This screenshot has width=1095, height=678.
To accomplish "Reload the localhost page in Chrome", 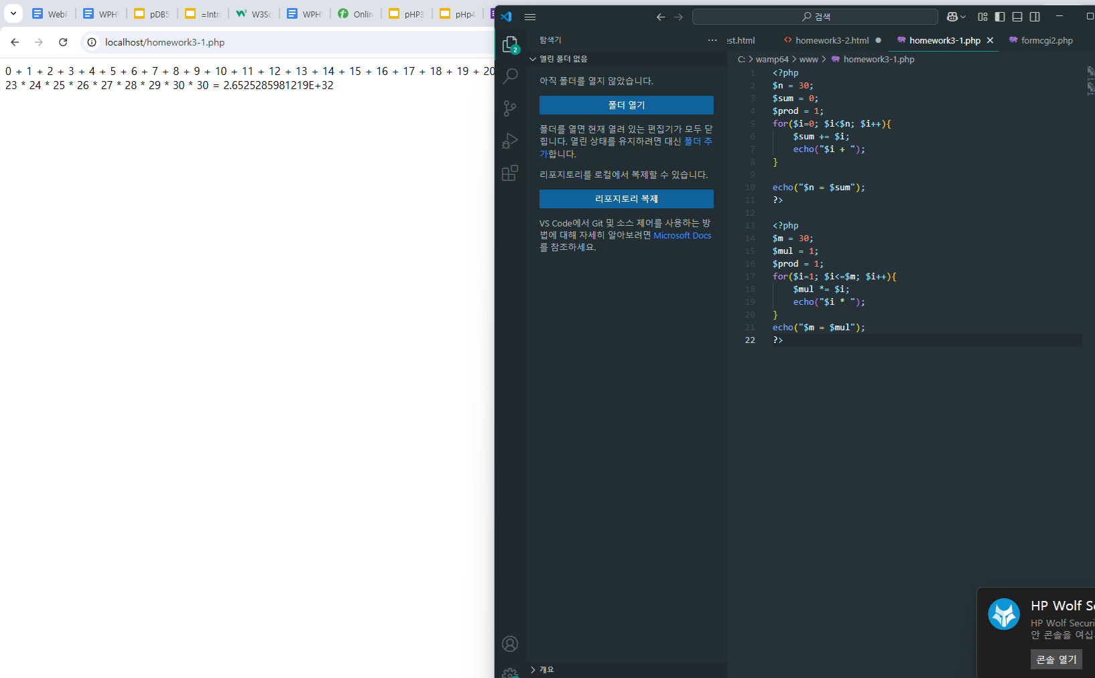I will 63,42.
